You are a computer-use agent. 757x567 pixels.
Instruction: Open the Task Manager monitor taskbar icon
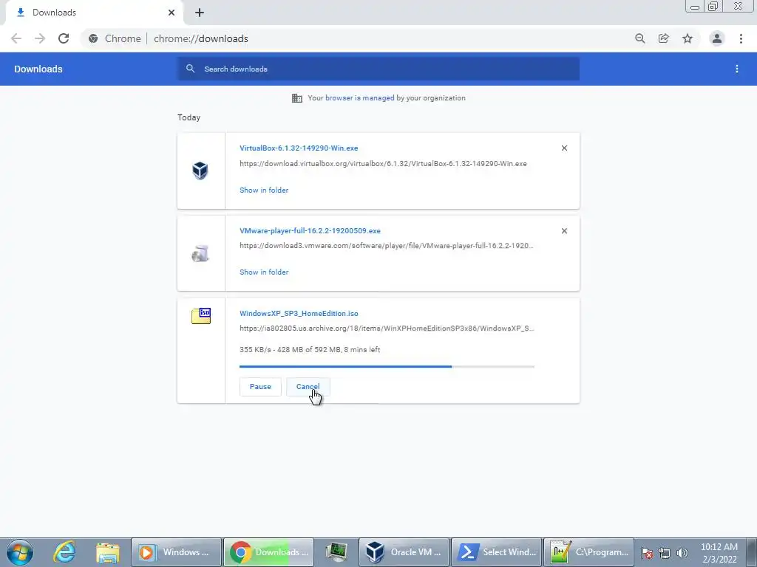pos(336,552)
